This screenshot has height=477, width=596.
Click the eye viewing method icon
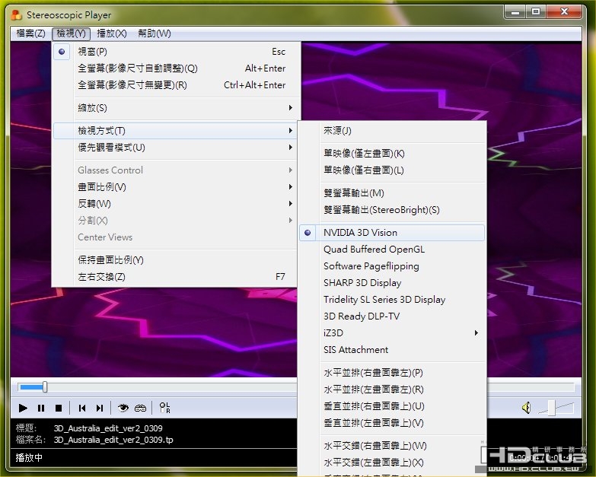click(x=123, y=408)
